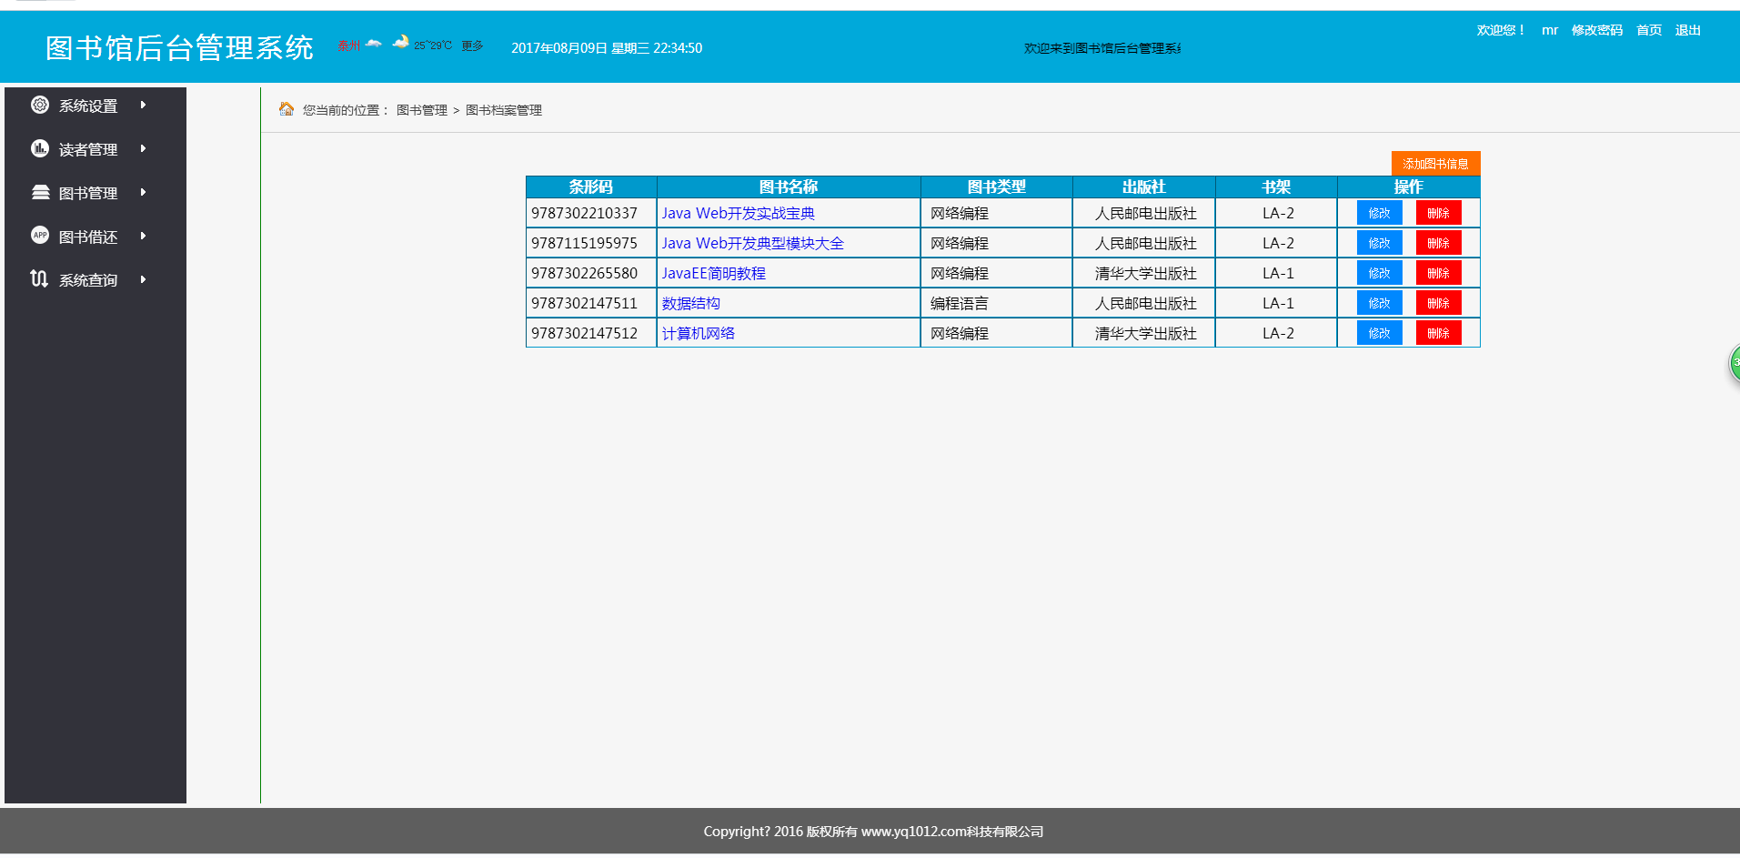Click the moon weather icon in header
The image size is (1740, 858).
point(401,42)
